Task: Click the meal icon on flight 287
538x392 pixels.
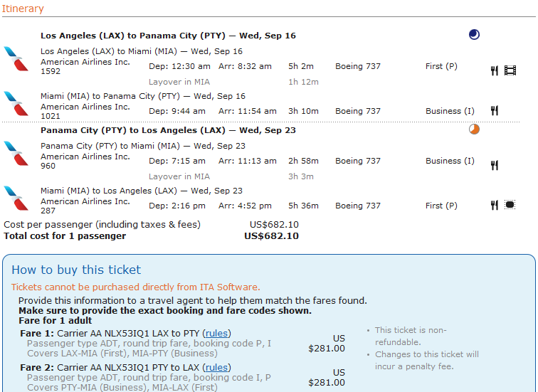Action: click(494, 205)
